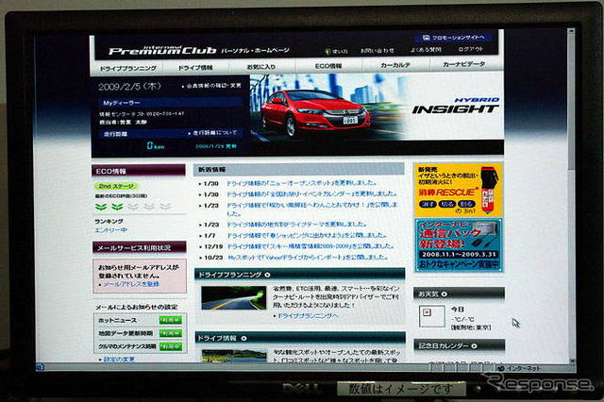
Task: Open the first 1/30 ニューオープンスポット news link
Action: [x=301, y=183]
